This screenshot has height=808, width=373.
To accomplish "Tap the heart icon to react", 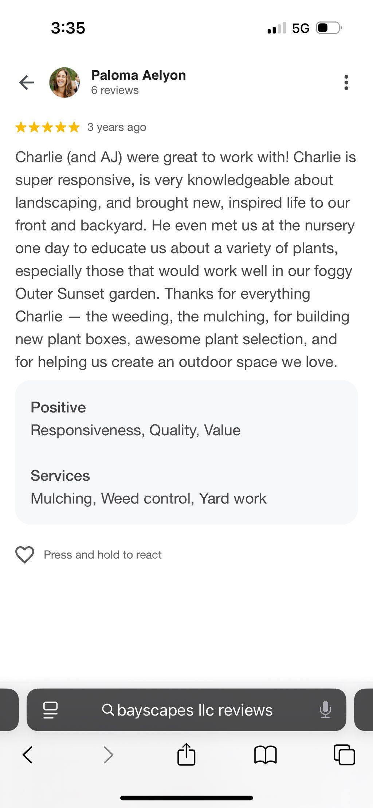I will [25, 555].
